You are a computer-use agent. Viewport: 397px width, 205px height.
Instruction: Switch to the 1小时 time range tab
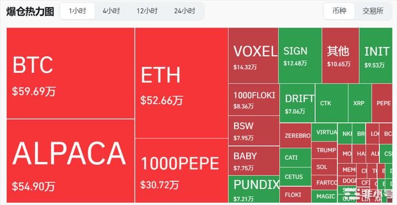coord(77,11)
